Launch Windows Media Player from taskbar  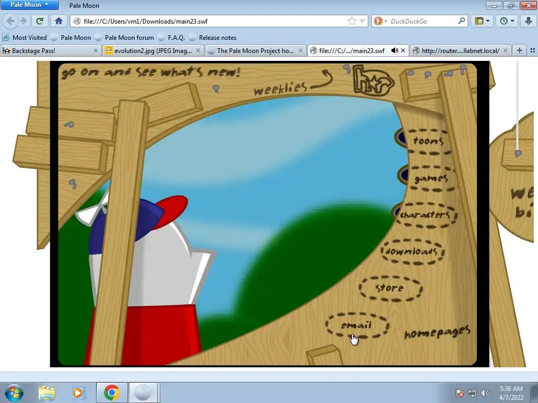78,393
